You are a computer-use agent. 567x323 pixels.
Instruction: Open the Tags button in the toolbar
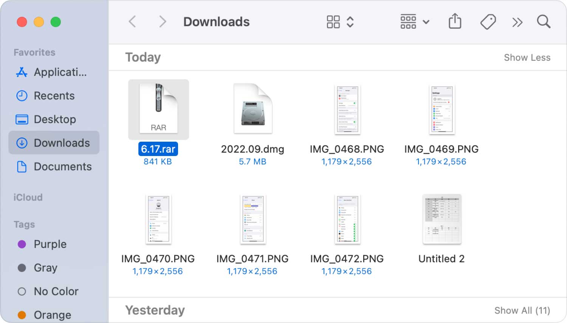tap(488, 22)
